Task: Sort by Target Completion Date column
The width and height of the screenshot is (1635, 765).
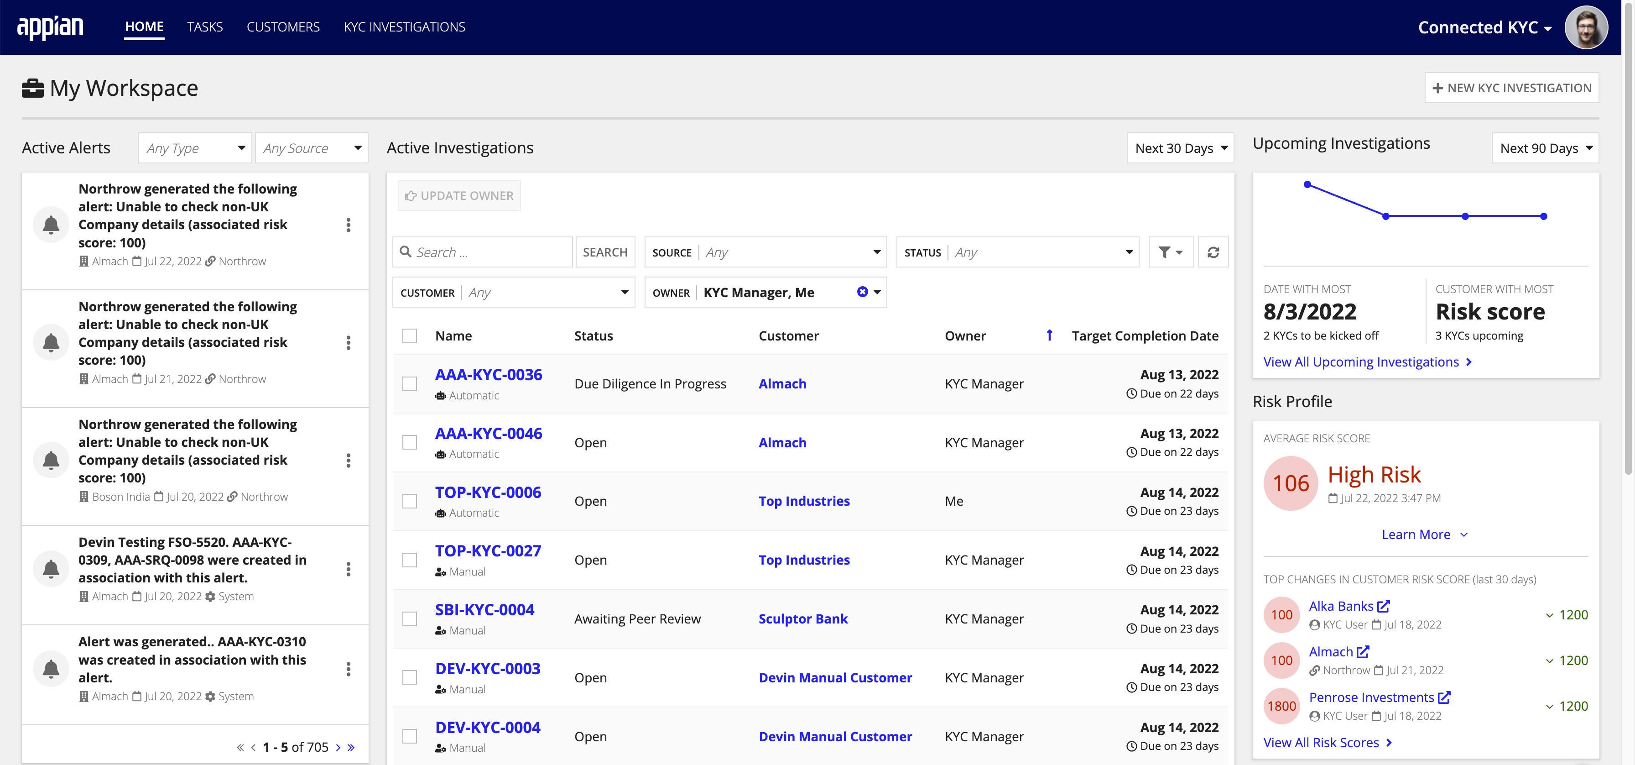Action: [x=1145, y=335]
